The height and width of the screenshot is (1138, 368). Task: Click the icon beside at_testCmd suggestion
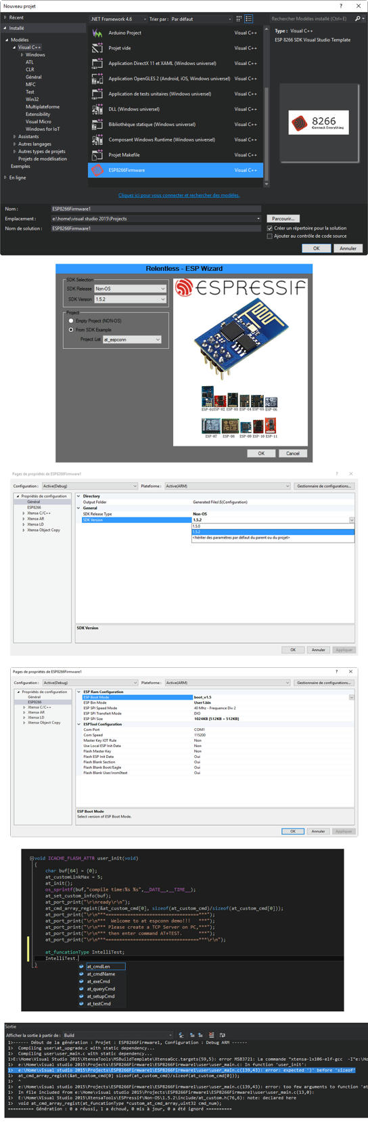(x=82, y=1004)
